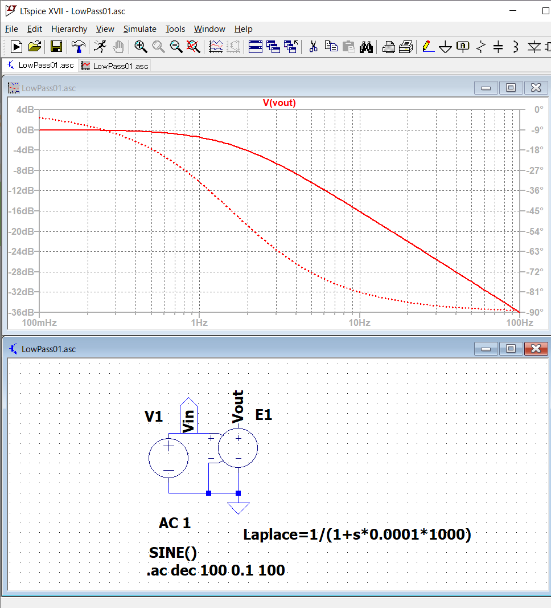The height and width of the screenshot is (608, 551).
Task: Open the Hierarchy menu
Action: click(69, 29)
